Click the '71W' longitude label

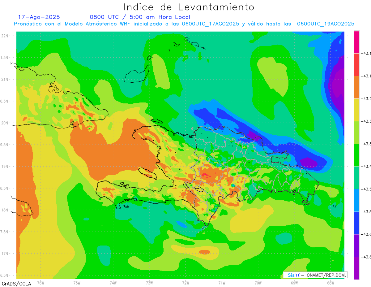click(x=222, y=283)
